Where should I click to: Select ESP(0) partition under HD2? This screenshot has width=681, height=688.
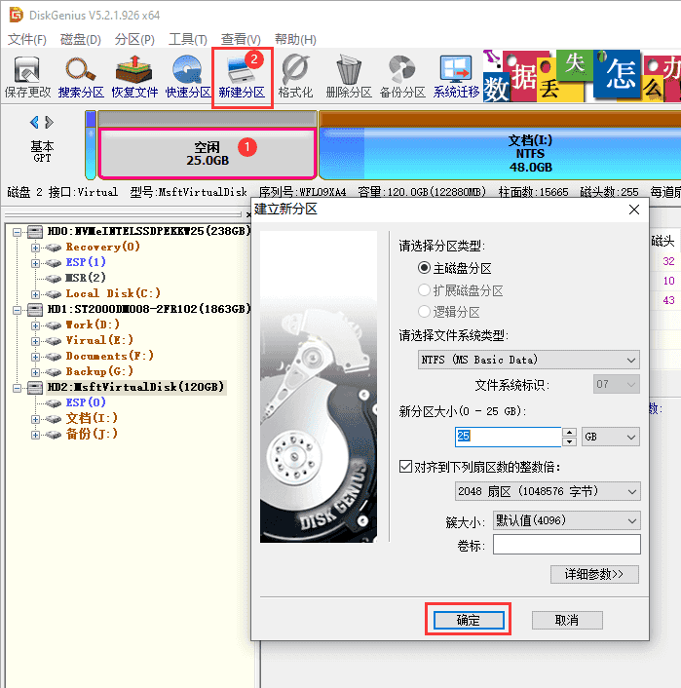coord(86,402)
